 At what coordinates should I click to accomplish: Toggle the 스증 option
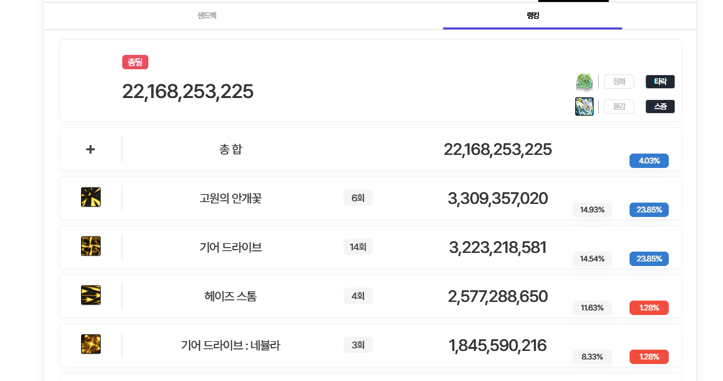pos(660,107)
